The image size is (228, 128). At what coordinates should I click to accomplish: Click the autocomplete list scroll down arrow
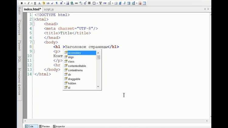click(x=98, y=87)
